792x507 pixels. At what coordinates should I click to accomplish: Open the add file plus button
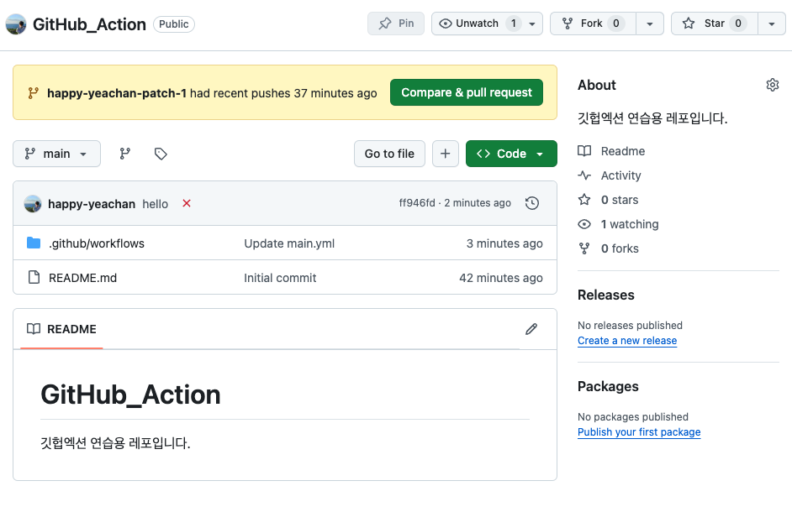pos(445,154)
